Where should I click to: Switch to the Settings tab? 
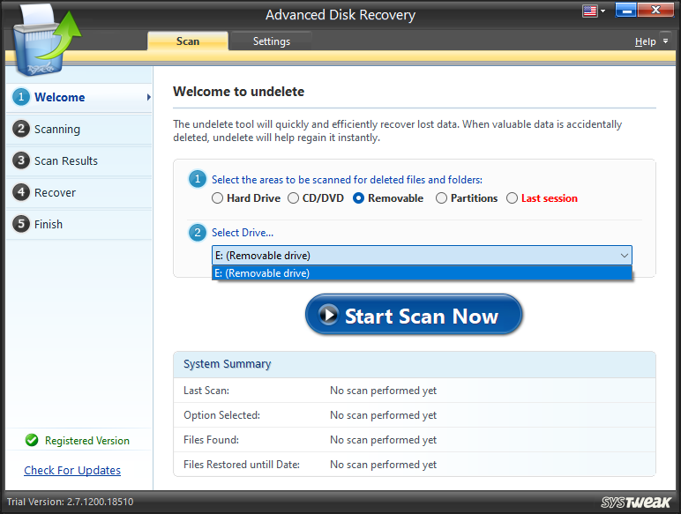click(x=271, y=41)
